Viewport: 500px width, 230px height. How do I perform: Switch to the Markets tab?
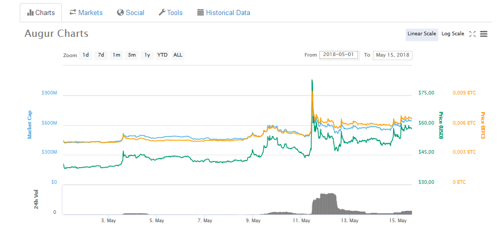86,13
